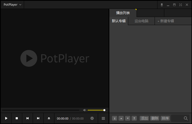The height and width of the screenshot is (124, 192).
Task: Close the PotPlayer window
Action: tap(187, 5)
